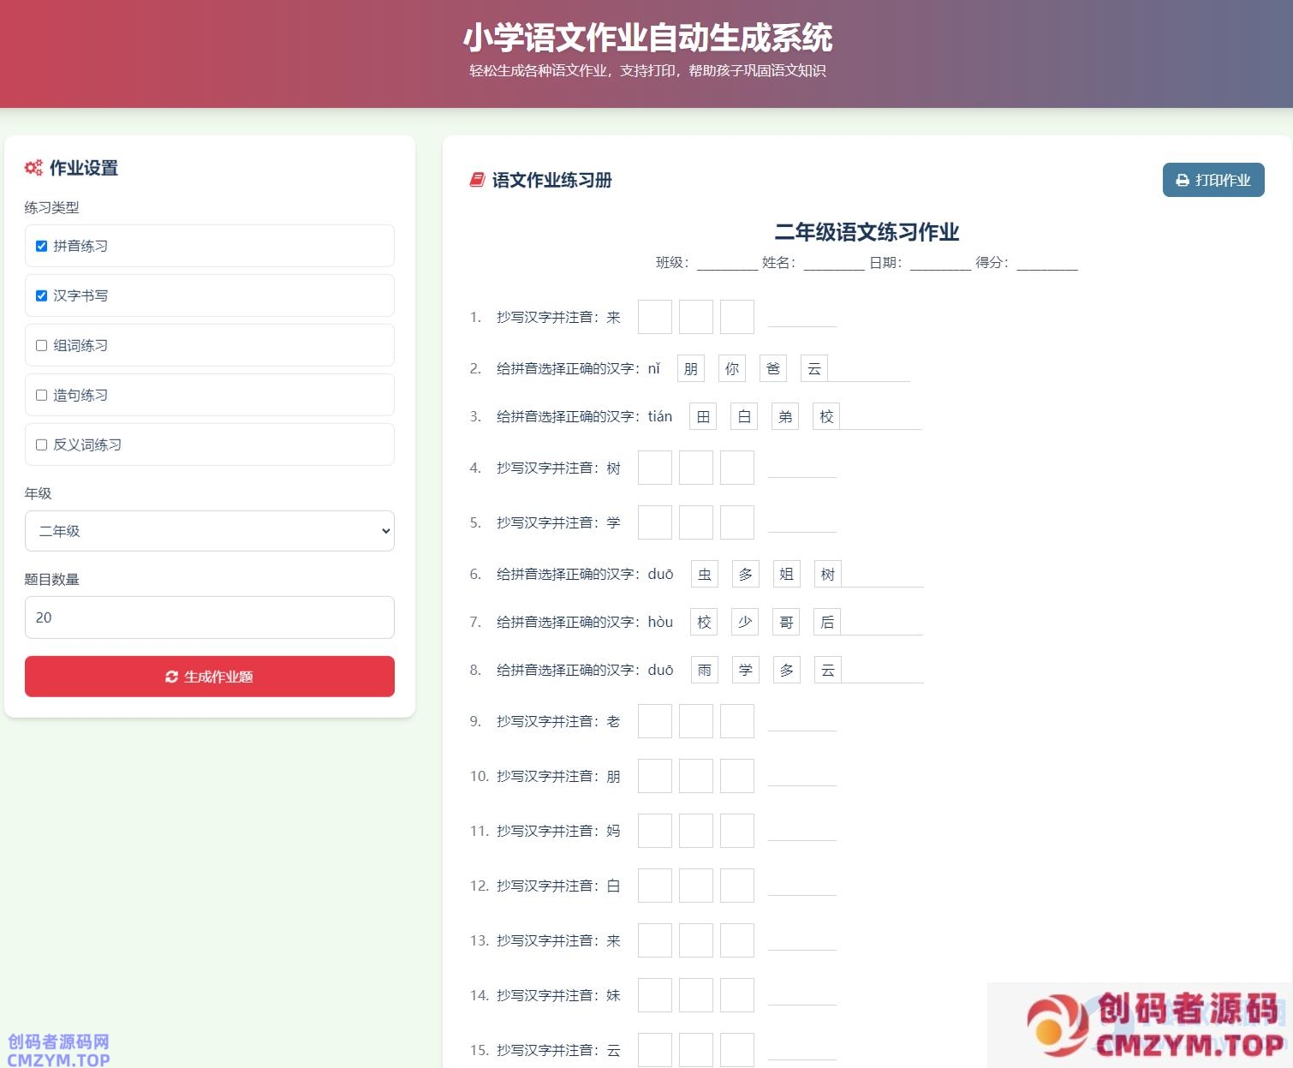The width and height of the screenshot is (1293, 1068).
Task: Choose character 多 in question 8
Action: pyautogui.click(x=787, y=670)
